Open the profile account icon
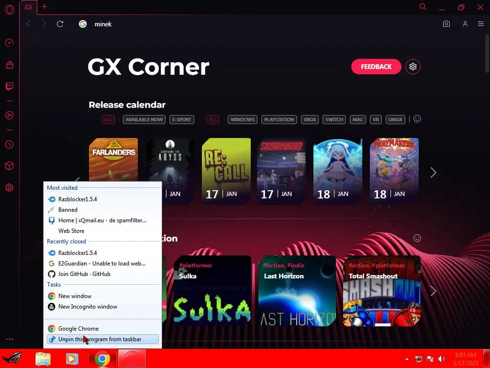The image size is (490, 368). pyautogui.click(x=465, y=24)
